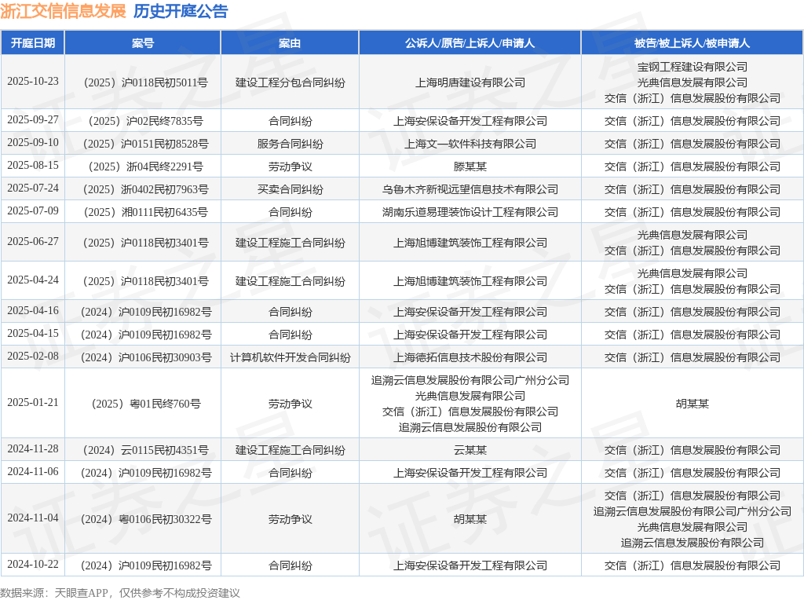Select the date 2025-09-10
This screenshot has width=804, height=600.
[x=33, y=142]
